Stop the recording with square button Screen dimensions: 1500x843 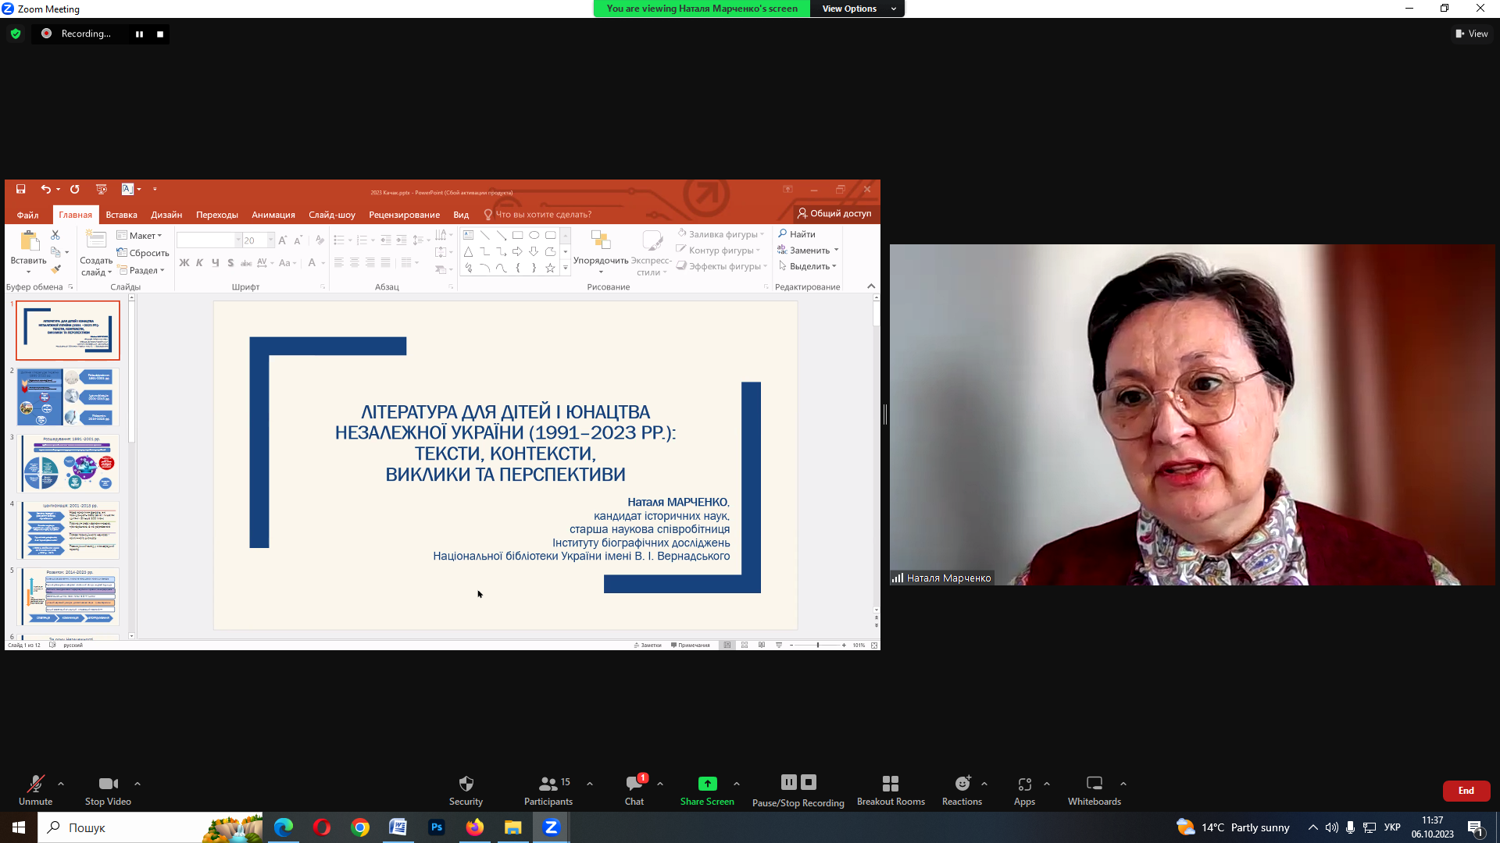160,34
